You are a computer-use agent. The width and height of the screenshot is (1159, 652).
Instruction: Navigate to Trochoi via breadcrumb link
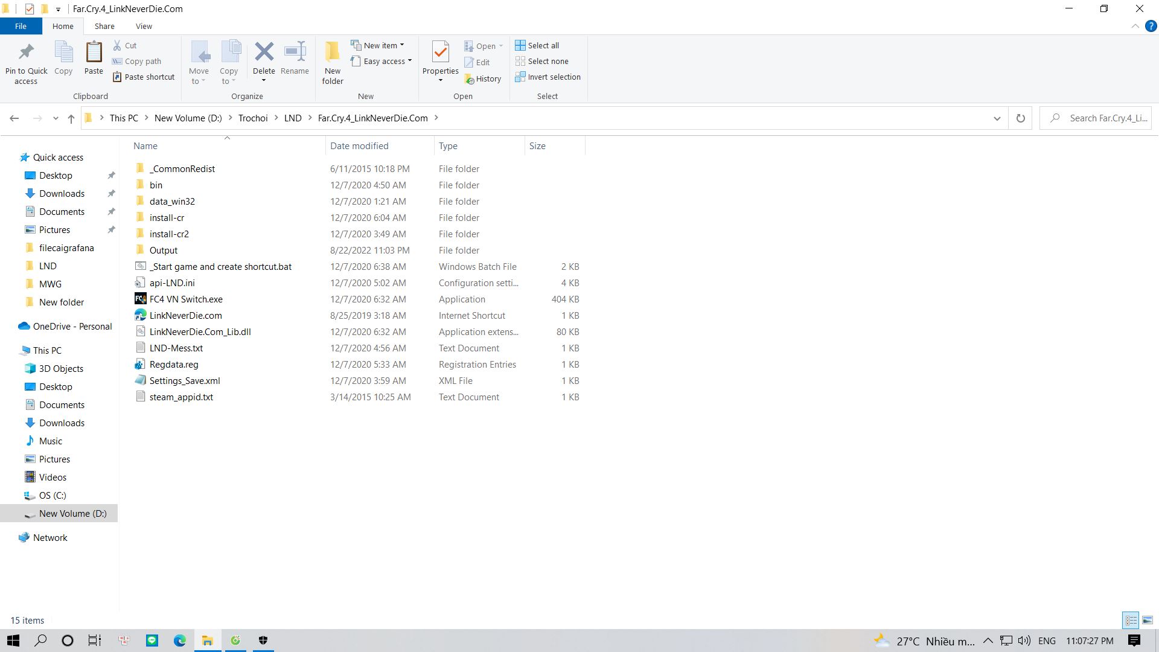[x=253, y=118]
